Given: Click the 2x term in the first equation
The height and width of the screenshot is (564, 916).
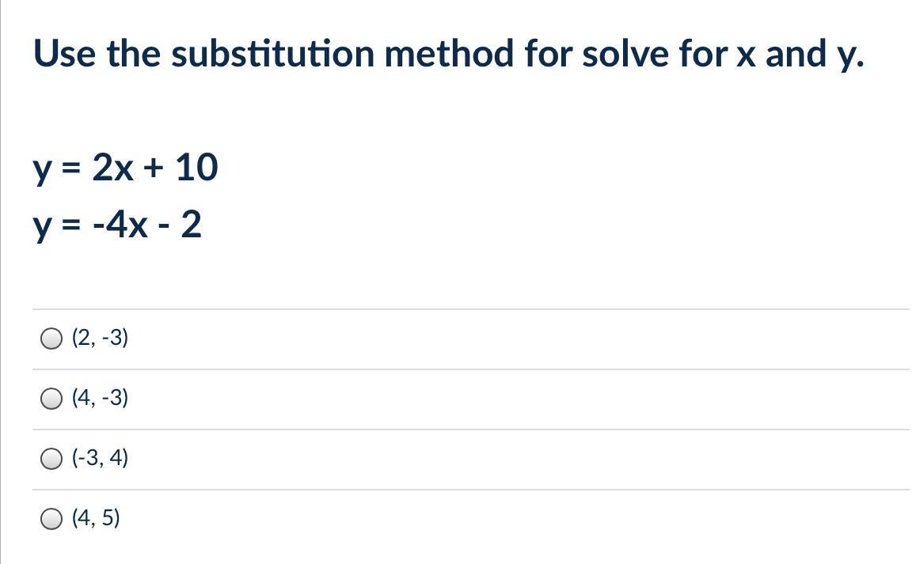Looking at the screenshot, I should coord(112,168).
